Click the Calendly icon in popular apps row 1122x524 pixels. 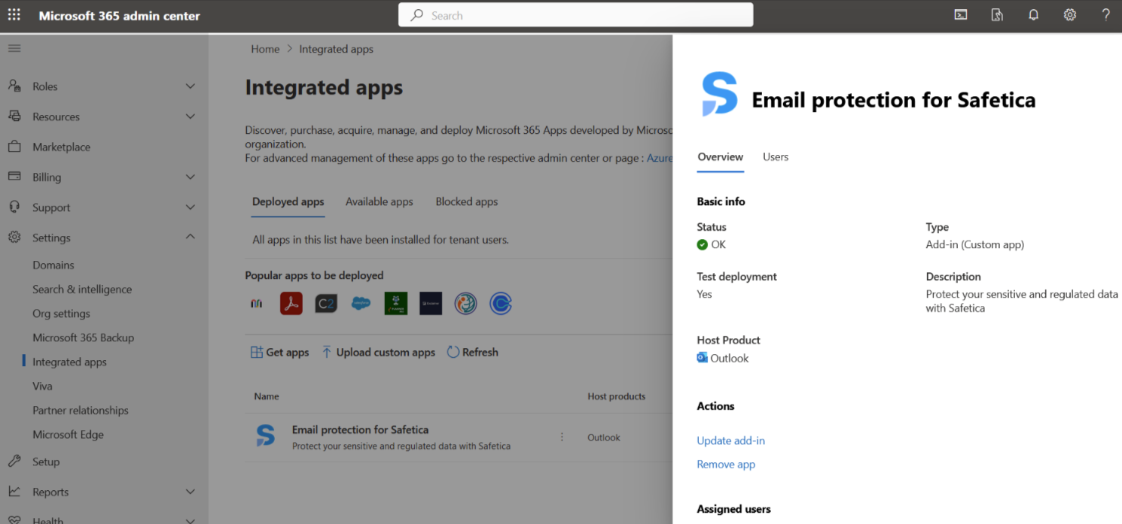pos(501,303)
